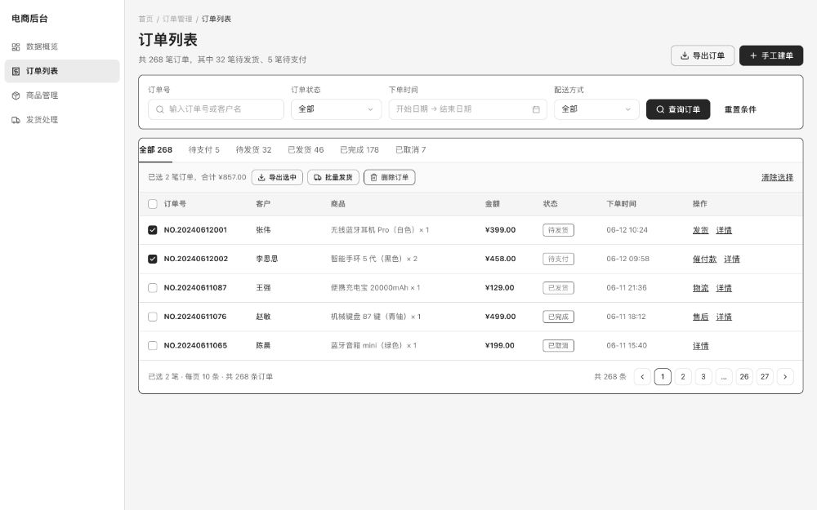
Task: Go to next page with right arrow
Action: (x=785, y=377)
